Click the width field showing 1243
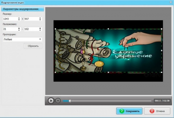174x118 pixels. [x=10, y=19]
